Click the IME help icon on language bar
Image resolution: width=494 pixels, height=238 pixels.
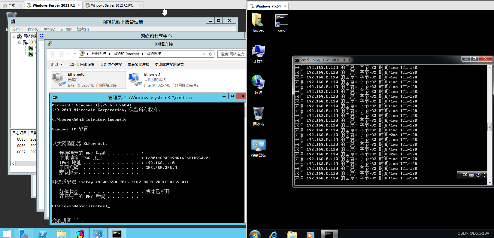(478, 175)
